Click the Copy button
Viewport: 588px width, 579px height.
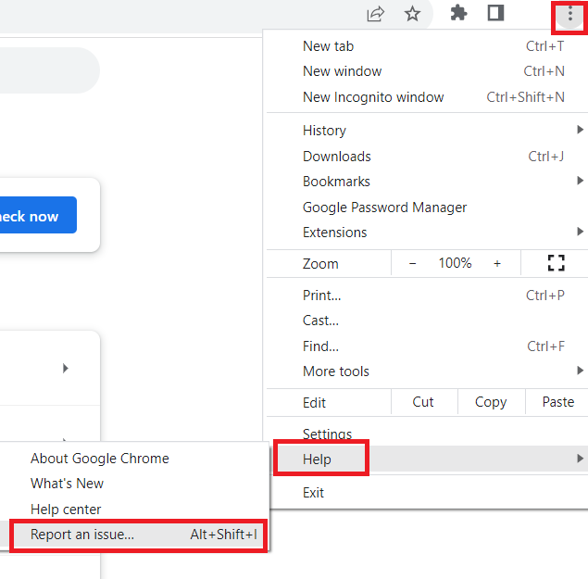(492, 402)
